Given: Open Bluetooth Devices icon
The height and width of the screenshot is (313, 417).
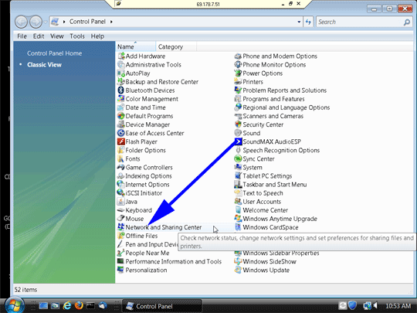Looking at the screenshot, I should [121, 90].
